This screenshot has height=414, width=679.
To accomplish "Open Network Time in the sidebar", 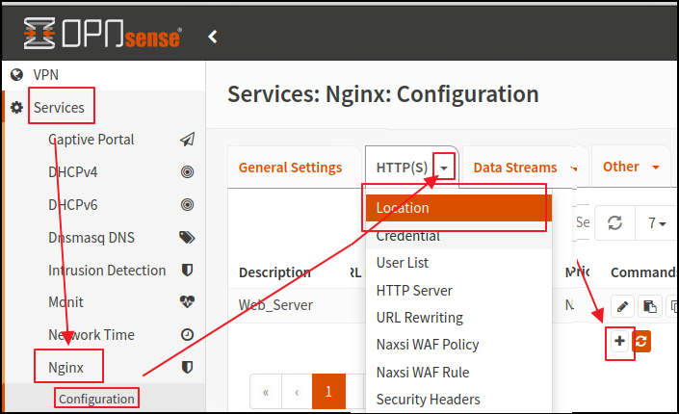I will click(x=91, y=334).
